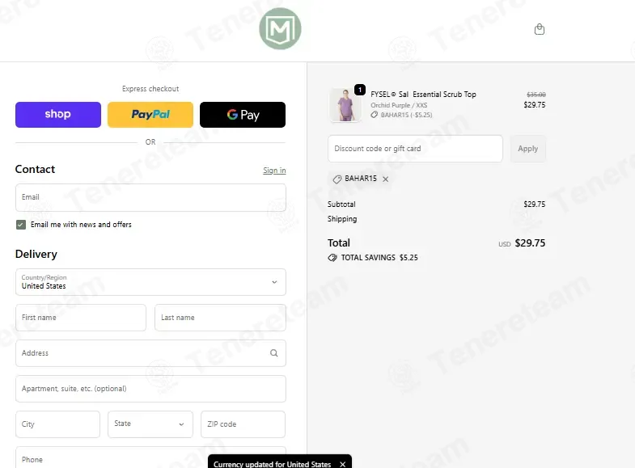
Task: Remove the BAHAR15 discount code
Action: point(386,179)
